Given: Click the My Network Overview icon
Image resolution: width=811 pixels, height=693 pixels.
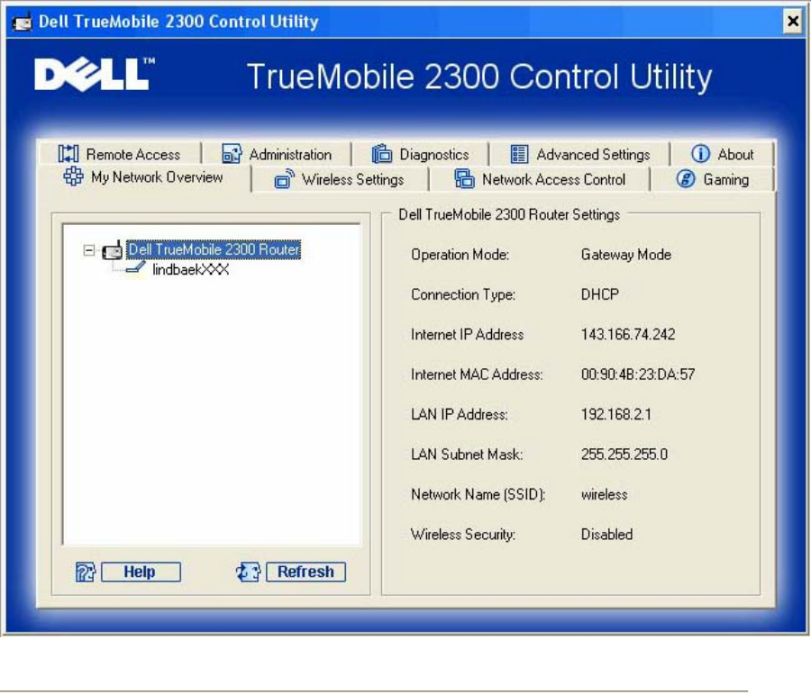Looking at the screenshot, I should 73,176.
